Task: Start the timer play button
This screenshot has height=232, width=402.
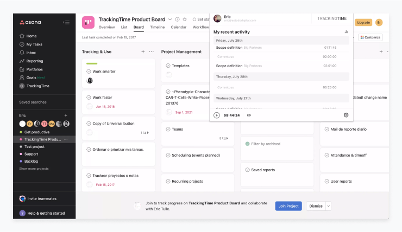Action: point(216,115)
